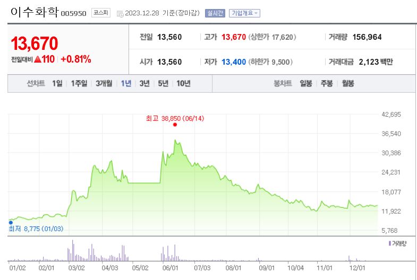The width and height of the screenshot is (417, 280).
Task: Click the red up-triangle change icon
Action: pyautogui.click(x=38, y=59)
